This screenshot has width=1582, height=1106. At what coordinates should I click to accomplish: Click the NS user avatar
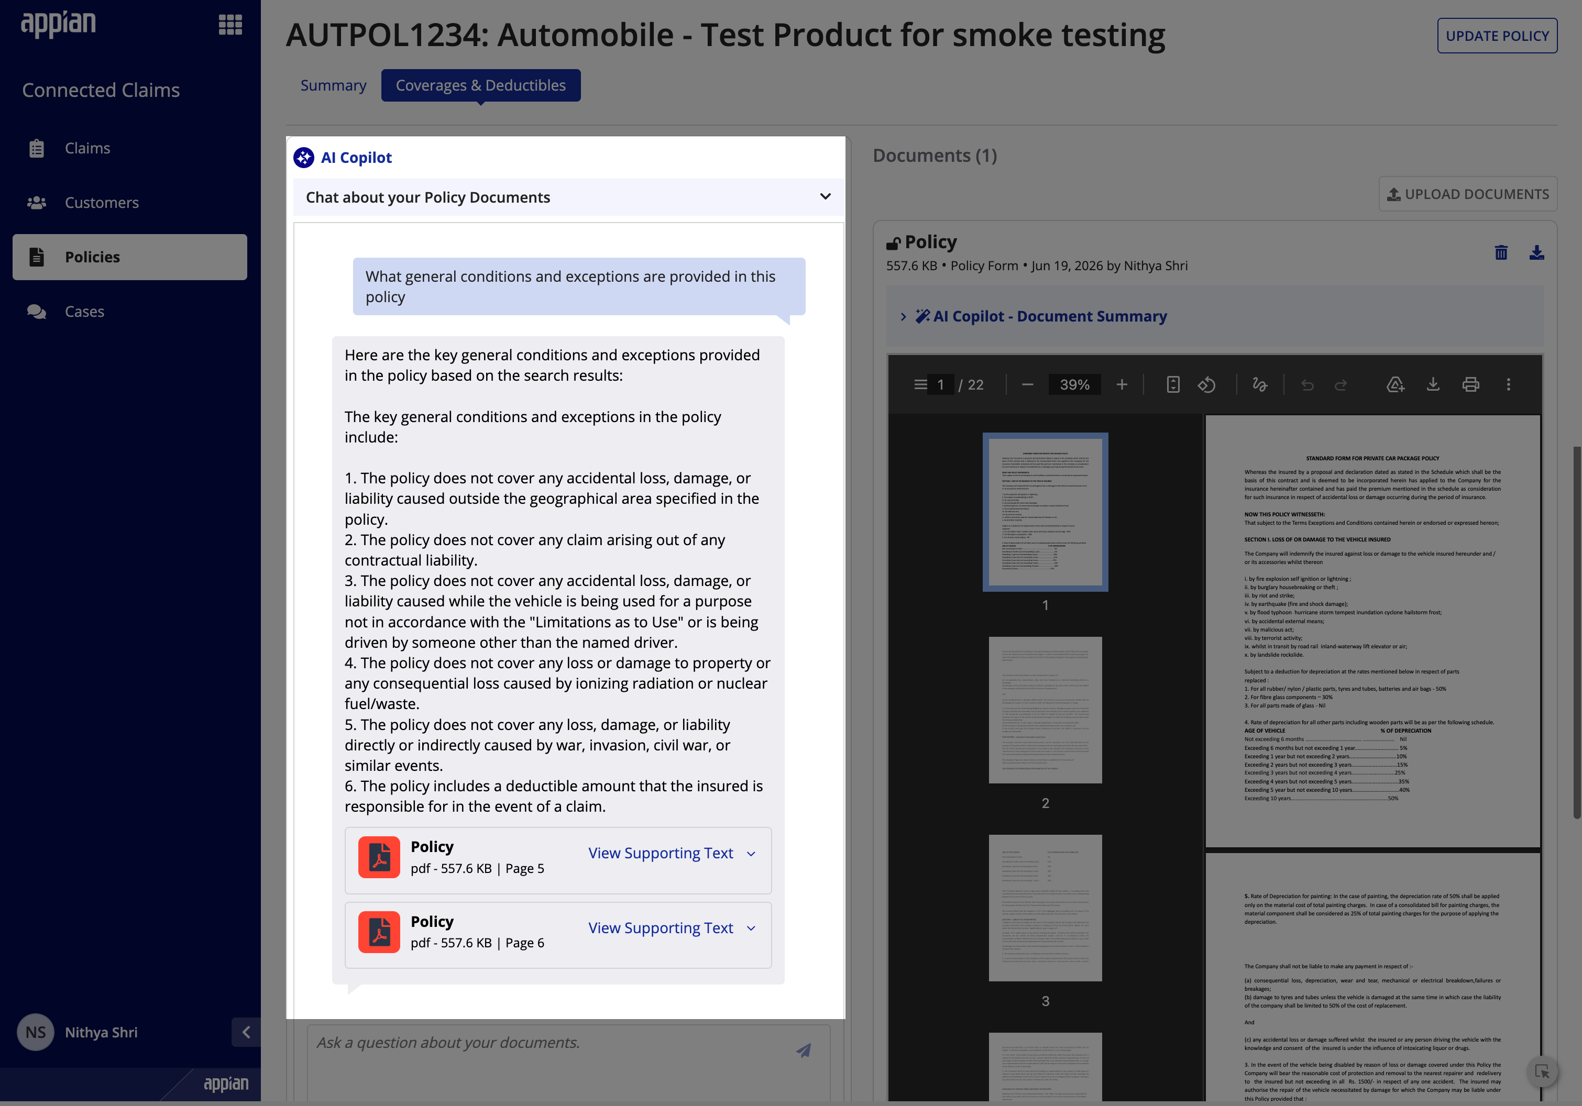coord(35,1032)
